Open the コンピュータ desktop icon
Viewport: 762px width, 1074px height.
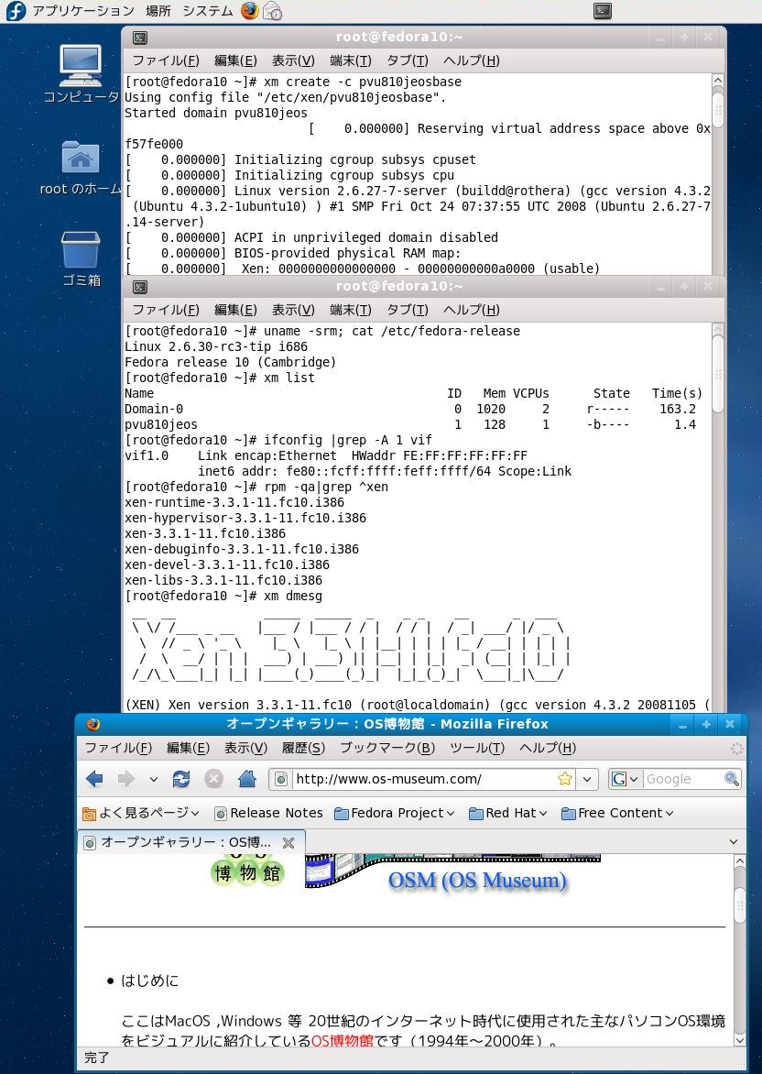(x=81, y=74)
